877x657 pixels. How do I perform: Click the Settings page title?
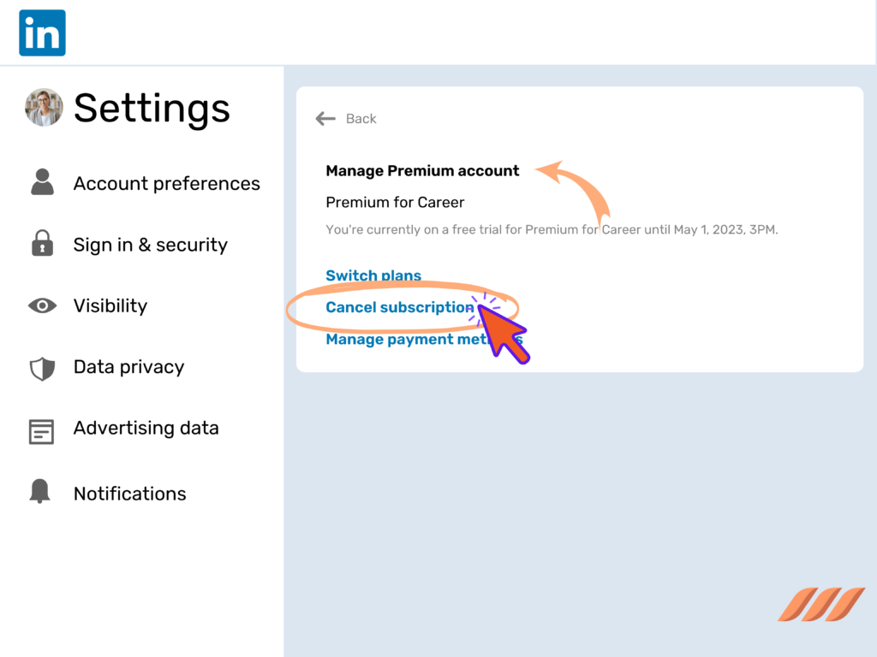click(x=152, y=108)
